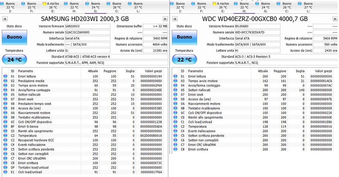Click status orb for Prestazione medie row

[x=5, y=81]
